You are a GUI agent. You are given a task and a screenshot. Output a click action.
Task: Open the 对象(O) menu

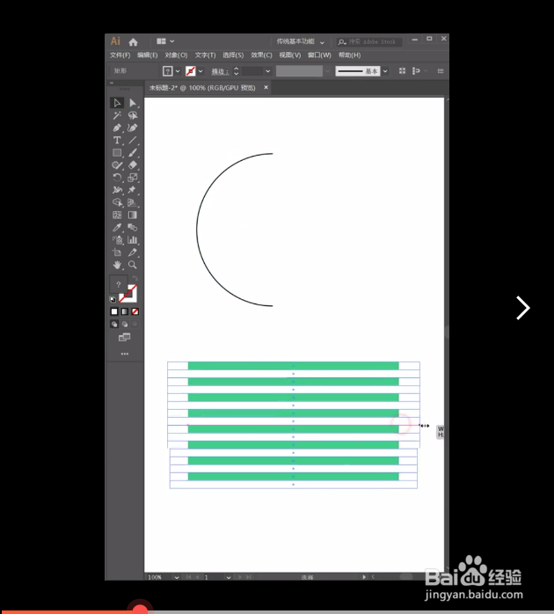click(x=176, y=55)
